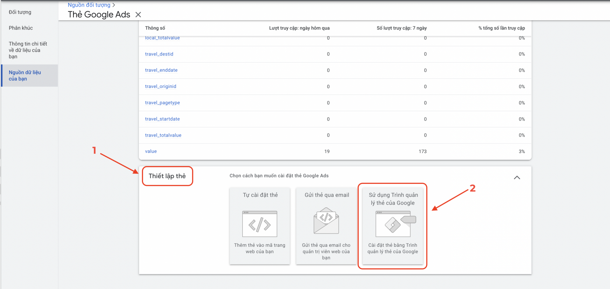
Task: Click the 3% share cell in value row
Action: [522, 151]
